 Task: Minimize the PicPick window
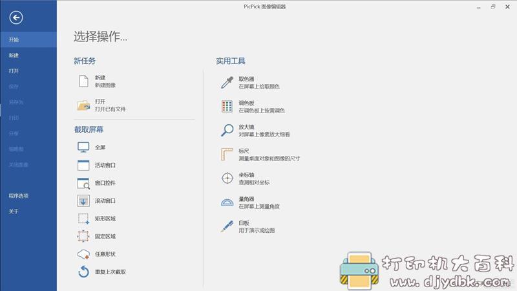(478, 7)
